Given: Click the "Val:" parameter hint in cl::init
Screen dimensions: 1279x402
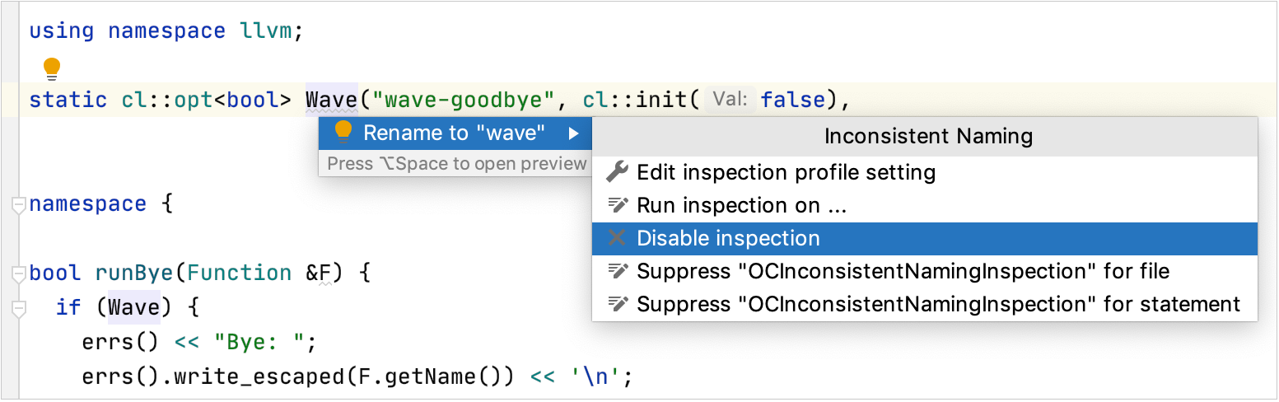Looking at the screenshot, I should point(730,100).
